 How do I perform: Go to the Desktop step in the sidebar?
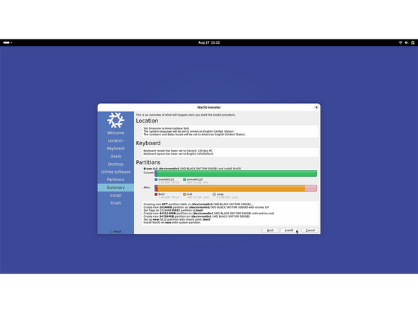click(116, 164)
